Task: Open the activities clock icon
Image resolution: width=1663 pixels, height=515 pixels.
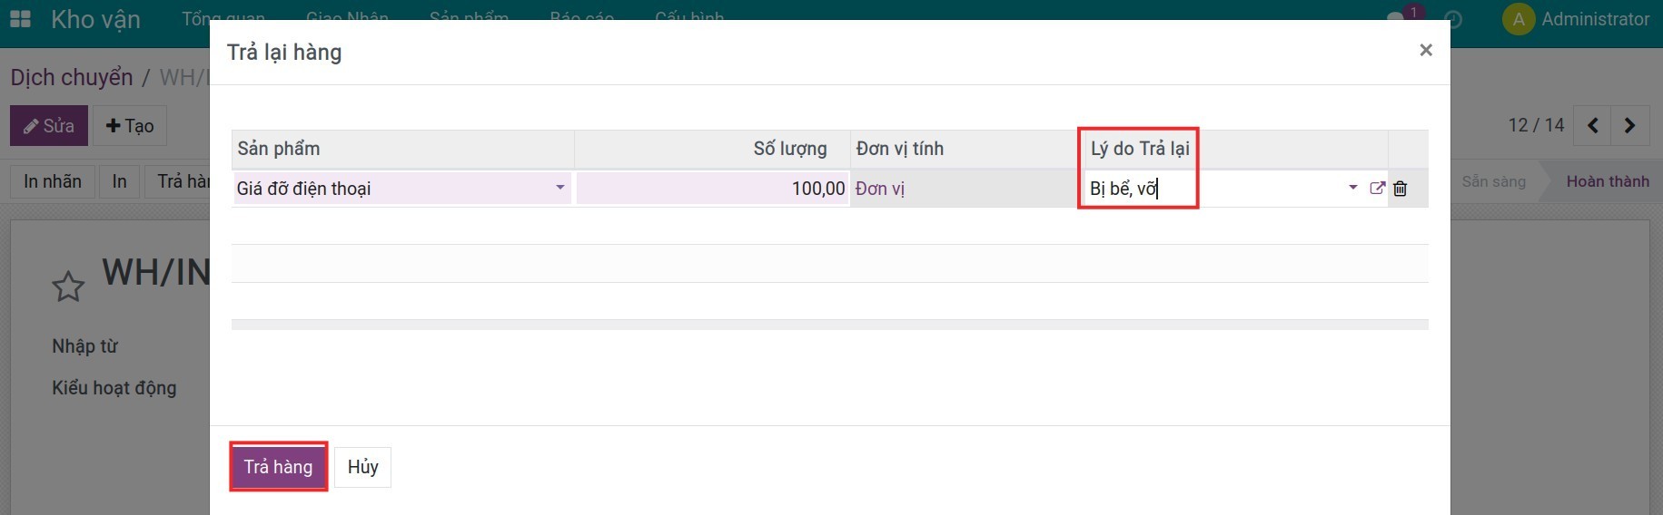Action: [1453, 19]
